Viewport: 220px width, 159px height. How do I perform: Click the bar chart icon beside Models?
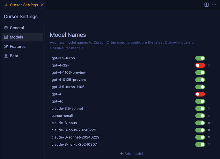(6, 37)
